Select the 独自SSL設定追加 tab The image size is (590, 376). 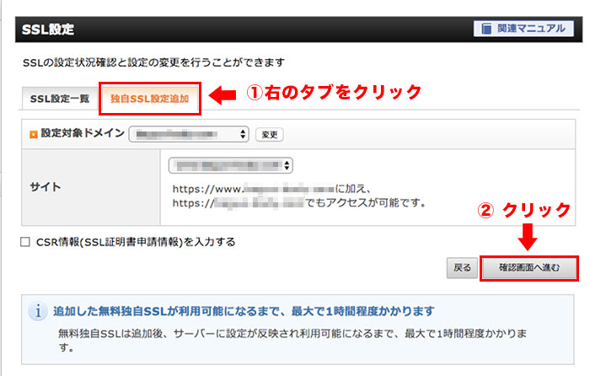149,99
